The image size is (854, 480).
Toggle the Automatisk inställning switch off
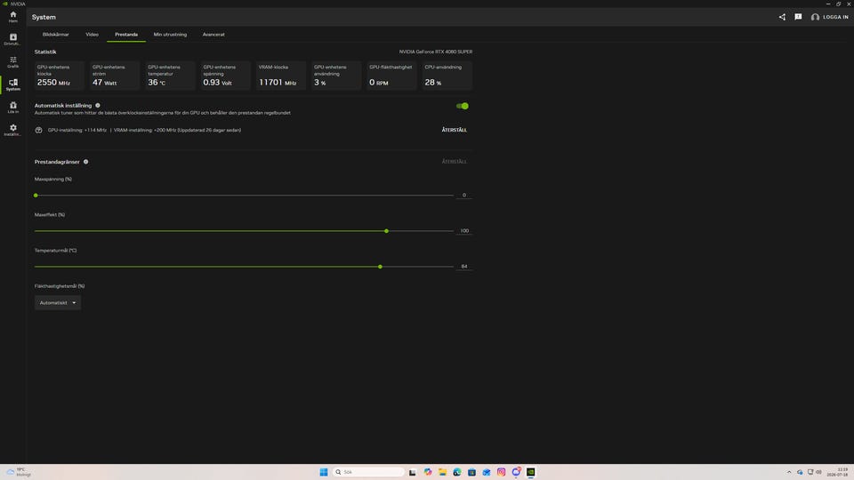(463, 106)
